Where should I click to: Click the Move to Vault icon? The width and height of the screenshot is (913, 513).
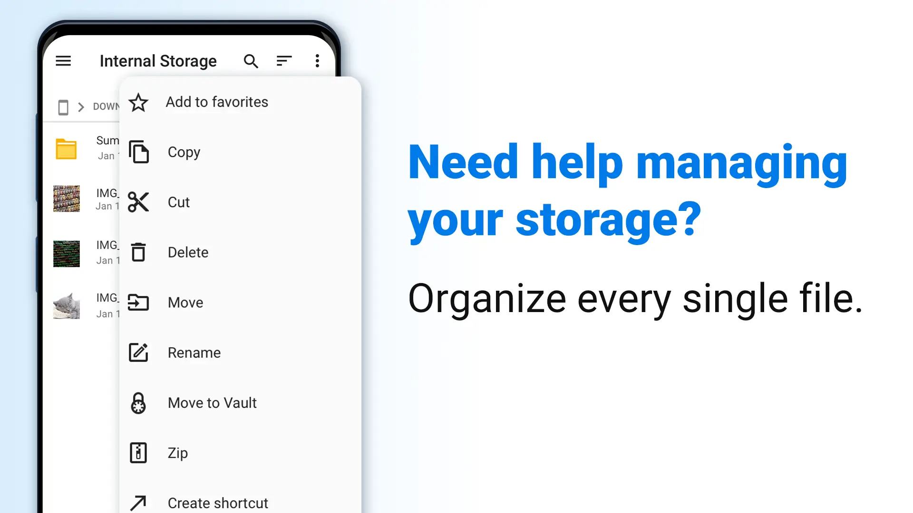pyautogui.click(x=138, y=403)
